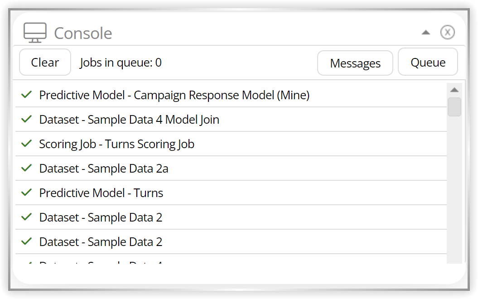Click the checkmark beside Sample Data 2a

coord(27,168)
